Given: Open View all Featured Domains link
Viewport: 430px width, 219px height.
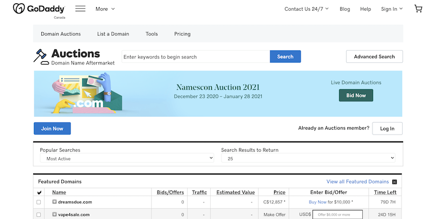Looking at the screenshot, I should pyautogui.click(x=357, y=182).
